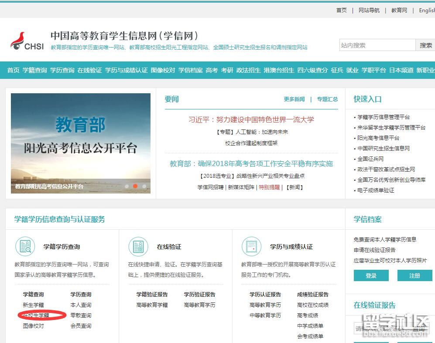This screenshot has height=343, width=435.
Task: Go to 四六级查分 navigation item
Action: click(312, 70)
